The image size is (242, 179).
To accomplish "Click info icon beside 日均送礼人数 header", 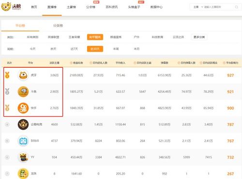I will coord(91,63).
